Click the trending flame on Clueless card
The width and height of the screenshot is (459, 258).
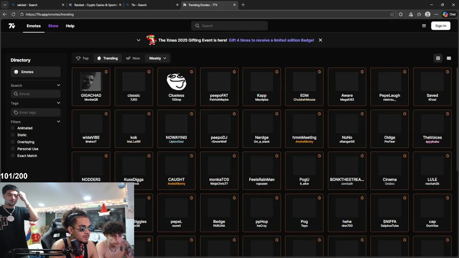[x=191, y=72]
